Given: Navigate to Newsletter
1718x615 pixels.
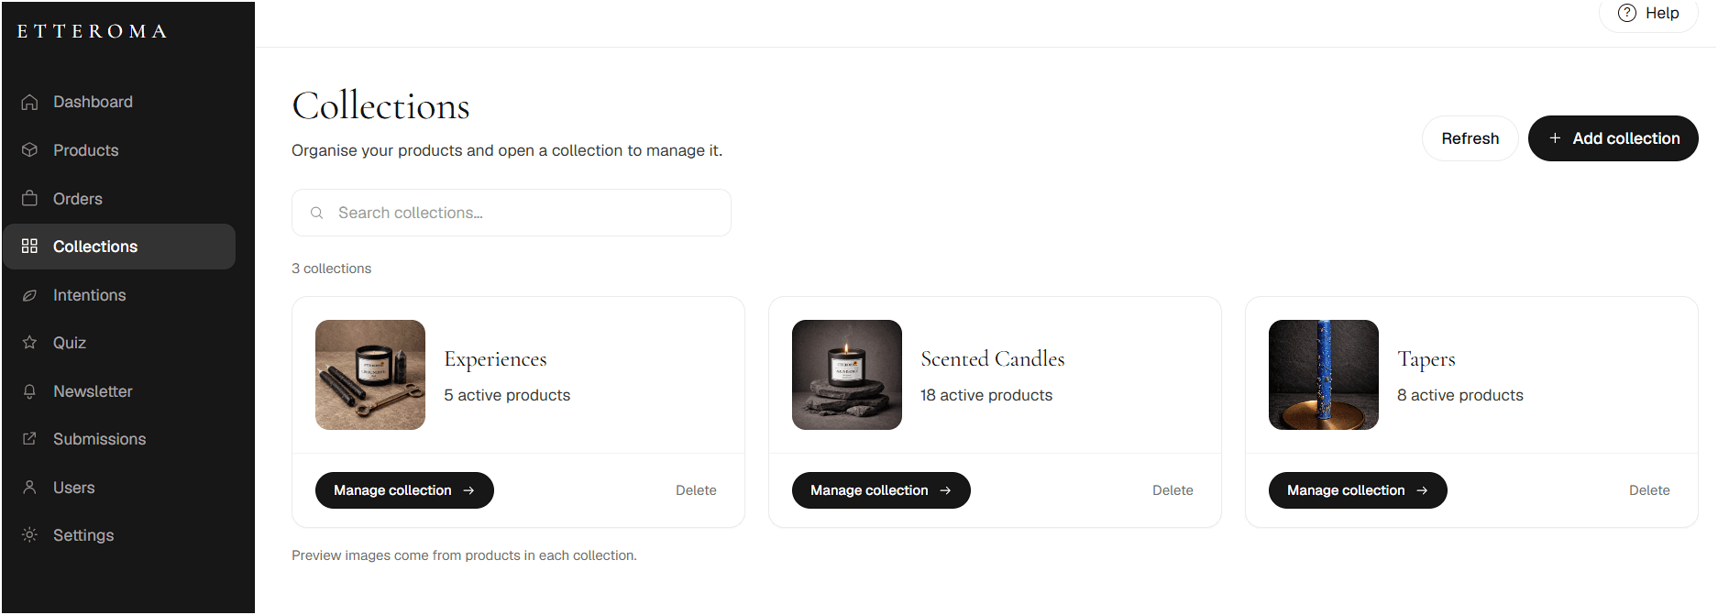Looking at the screenshot, I should 119,391.
